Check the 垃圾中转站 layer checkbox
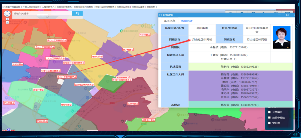301x138 pixels. coord(269,118)
